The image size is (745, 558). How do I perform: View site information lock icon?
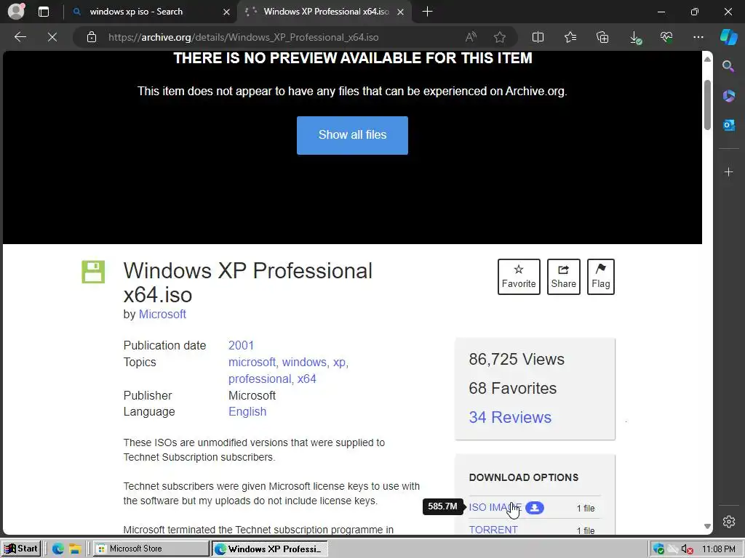click(92, 37)
